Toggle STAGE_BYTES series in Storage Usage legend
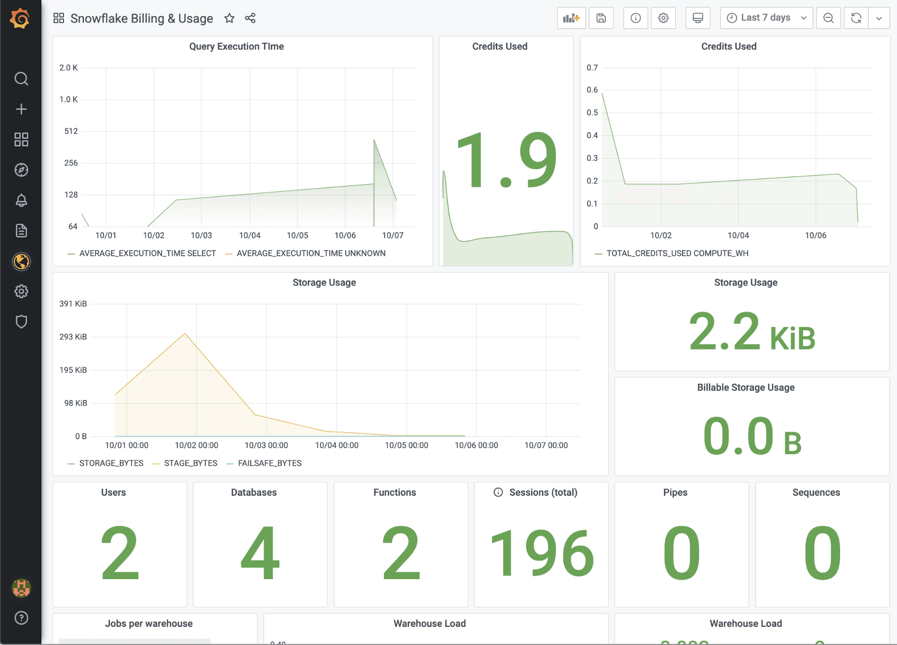The width and height of the screenshot is (897, 645). (190, 463)
